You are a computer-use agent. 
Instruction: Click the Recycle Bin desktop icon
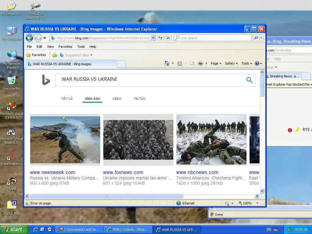[12, 83]
